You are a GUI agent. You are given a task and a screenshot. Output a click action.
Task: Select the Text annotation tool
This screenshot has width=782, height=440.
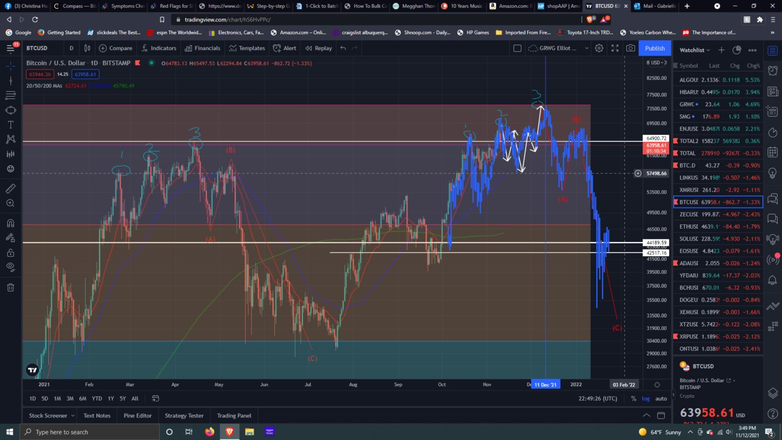pos(10,125)
